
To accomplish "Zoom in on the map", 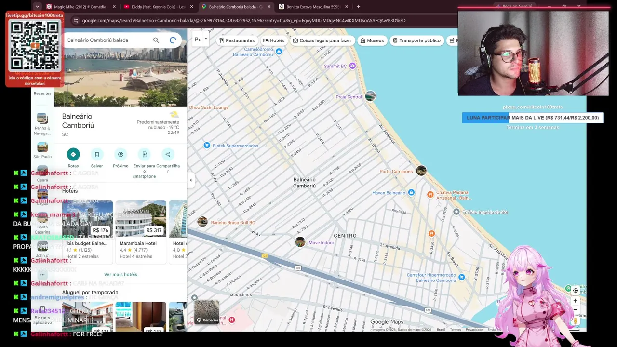I will point(575,301).
